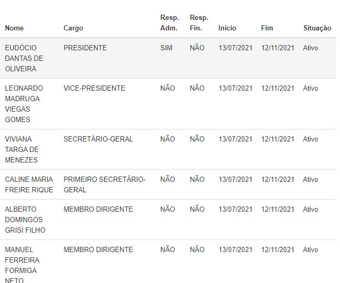Select the MANUEL FERREIRA FORMIGA NETO name cell
This screenshot has width=340, height=283.
click(22, 265)
